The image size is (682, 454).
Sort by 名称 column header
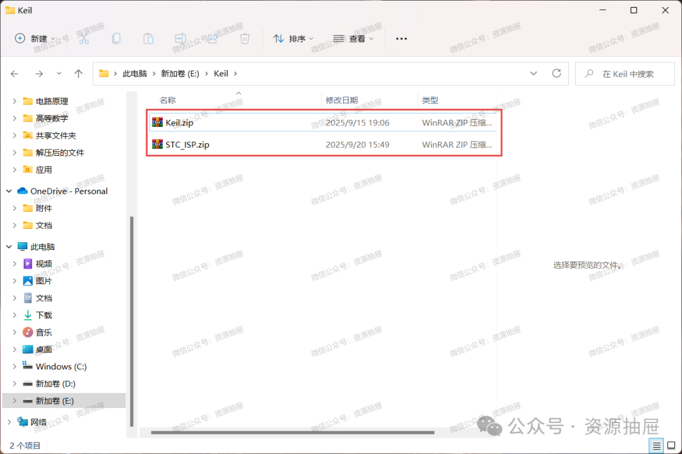click(x=167, y=100)
